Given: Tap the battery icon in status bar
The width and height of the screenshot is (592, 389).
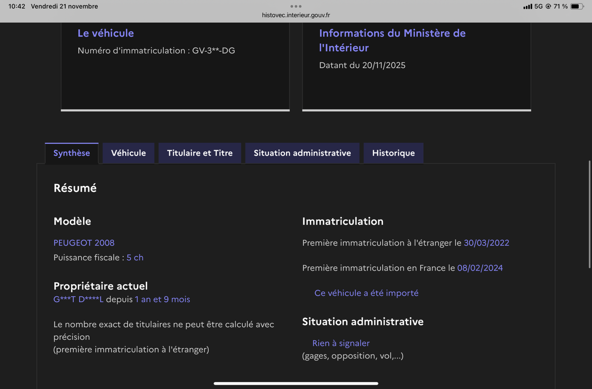Looking at the screenshot, I should pyautogui.click(x=577, y=6).
